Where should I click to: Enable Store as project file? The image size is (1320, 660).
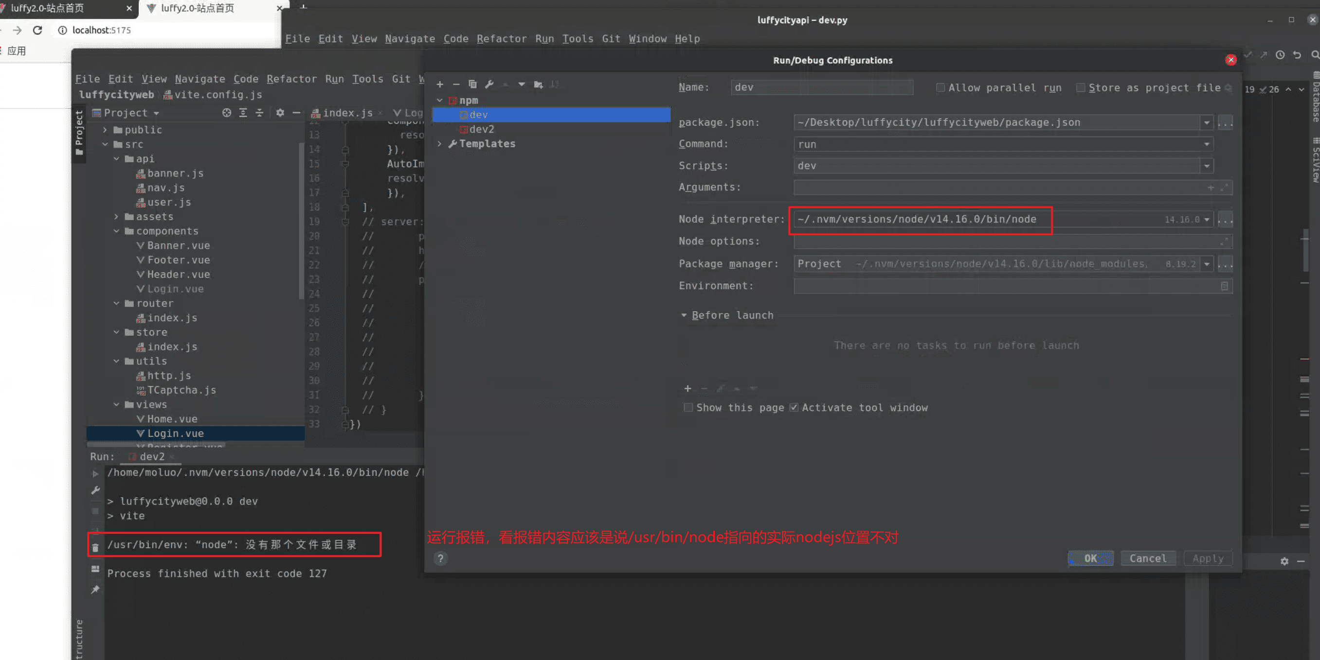pos(1081,87)
